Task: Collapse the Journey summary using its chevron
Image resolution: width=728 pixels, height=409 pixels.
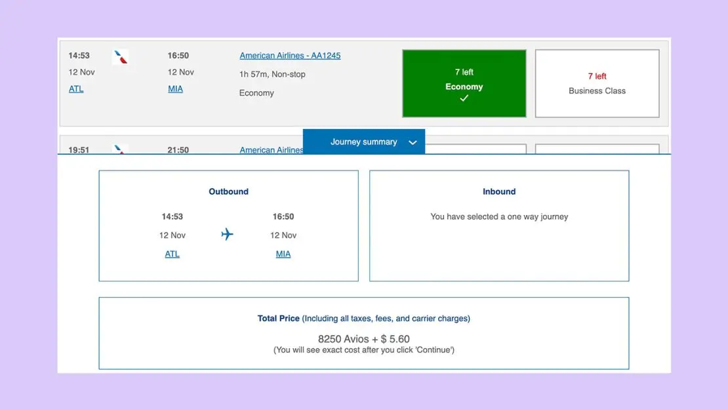Action: click(413, 142)
